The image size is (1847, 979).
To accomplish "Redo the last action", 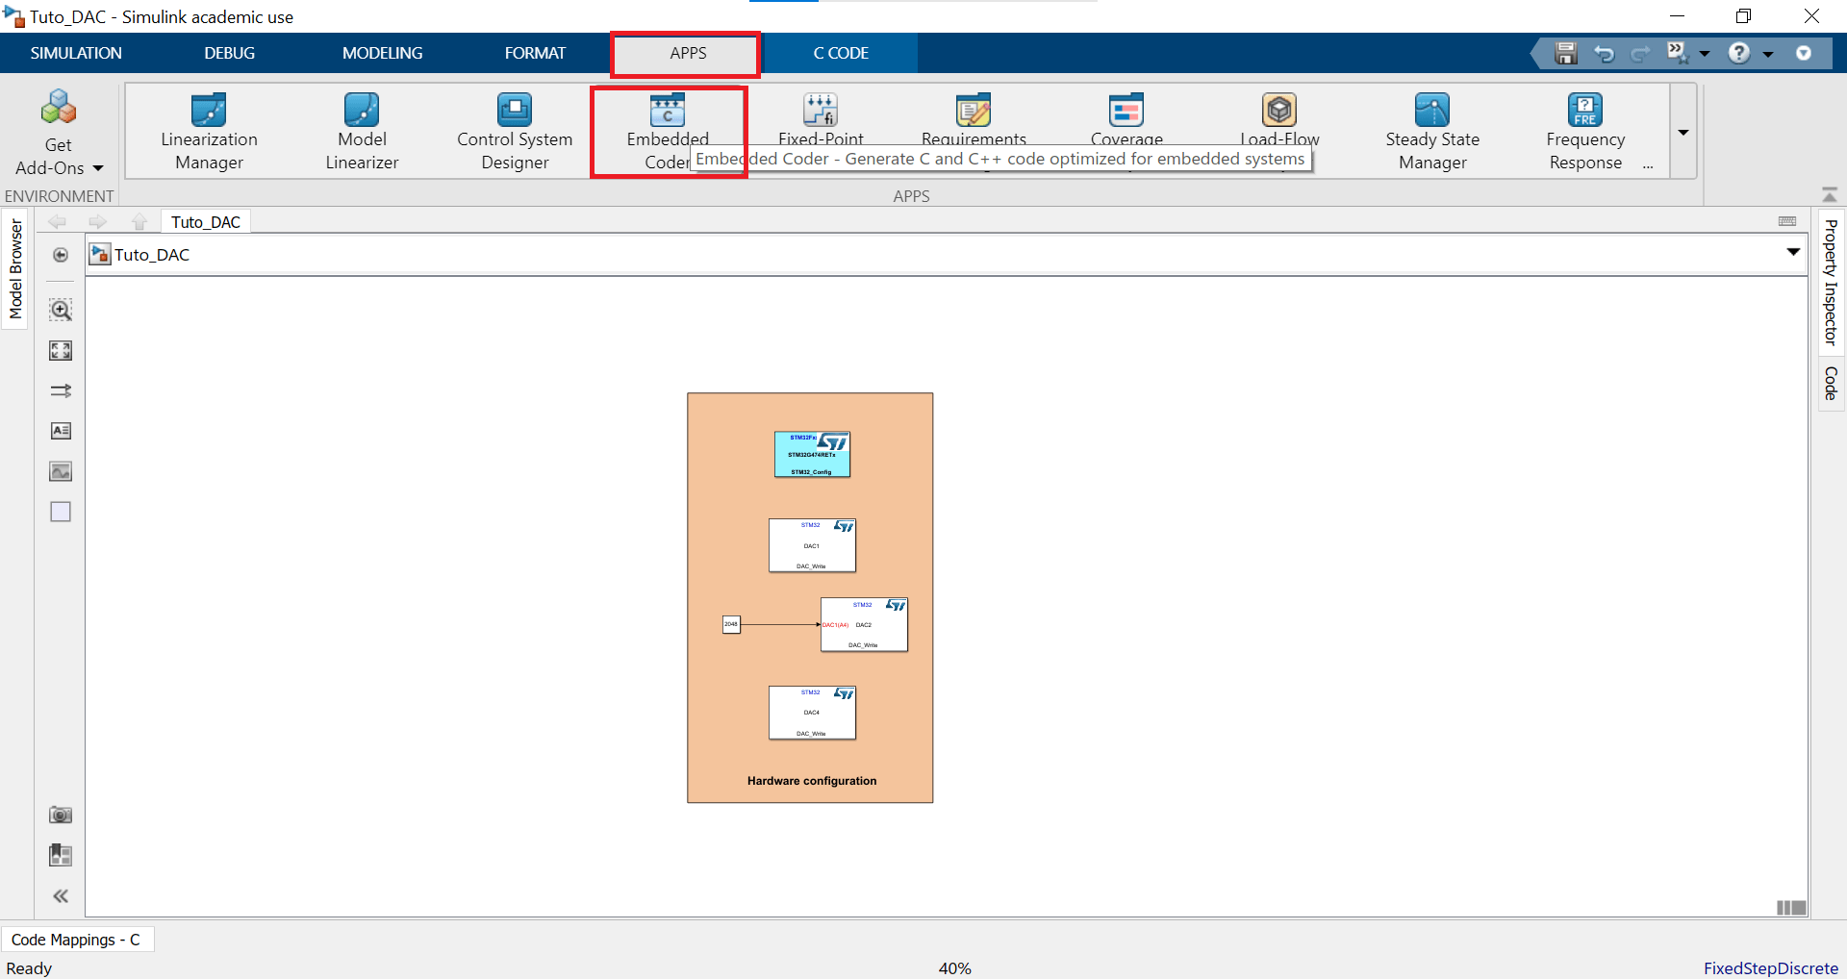I will pos(1640,53).
